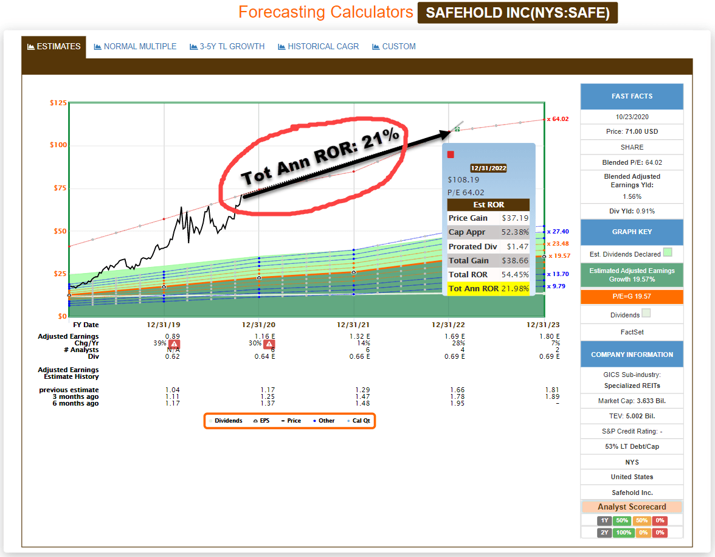Click the 10/23/2020 date in Fast Facts

tap(632, 117)
